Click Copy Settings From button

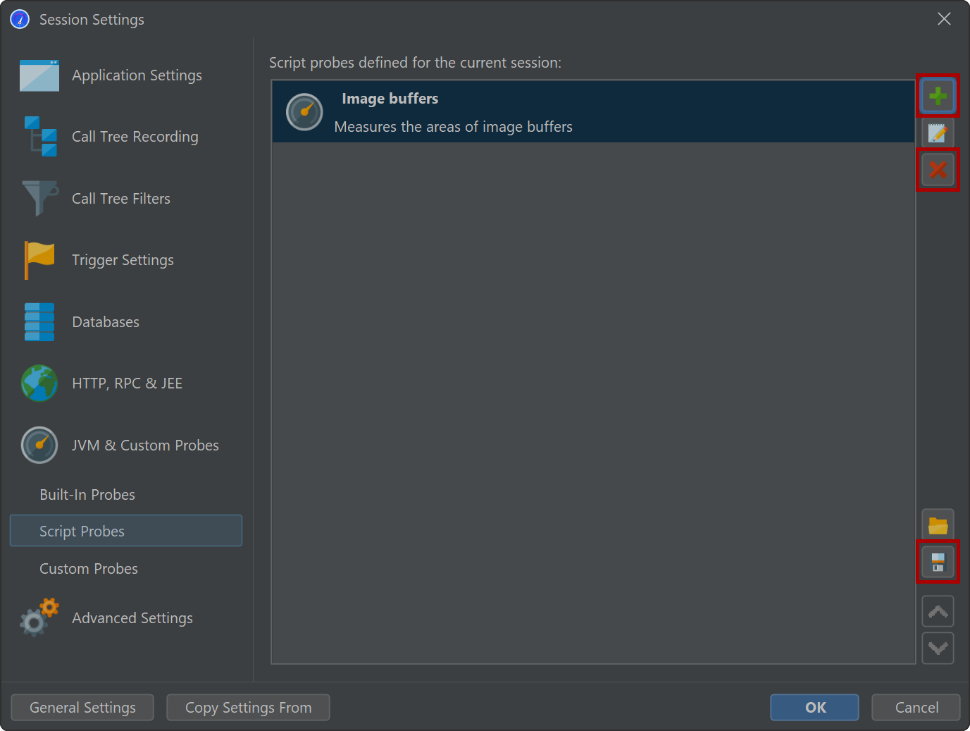[x=248, y=708]
